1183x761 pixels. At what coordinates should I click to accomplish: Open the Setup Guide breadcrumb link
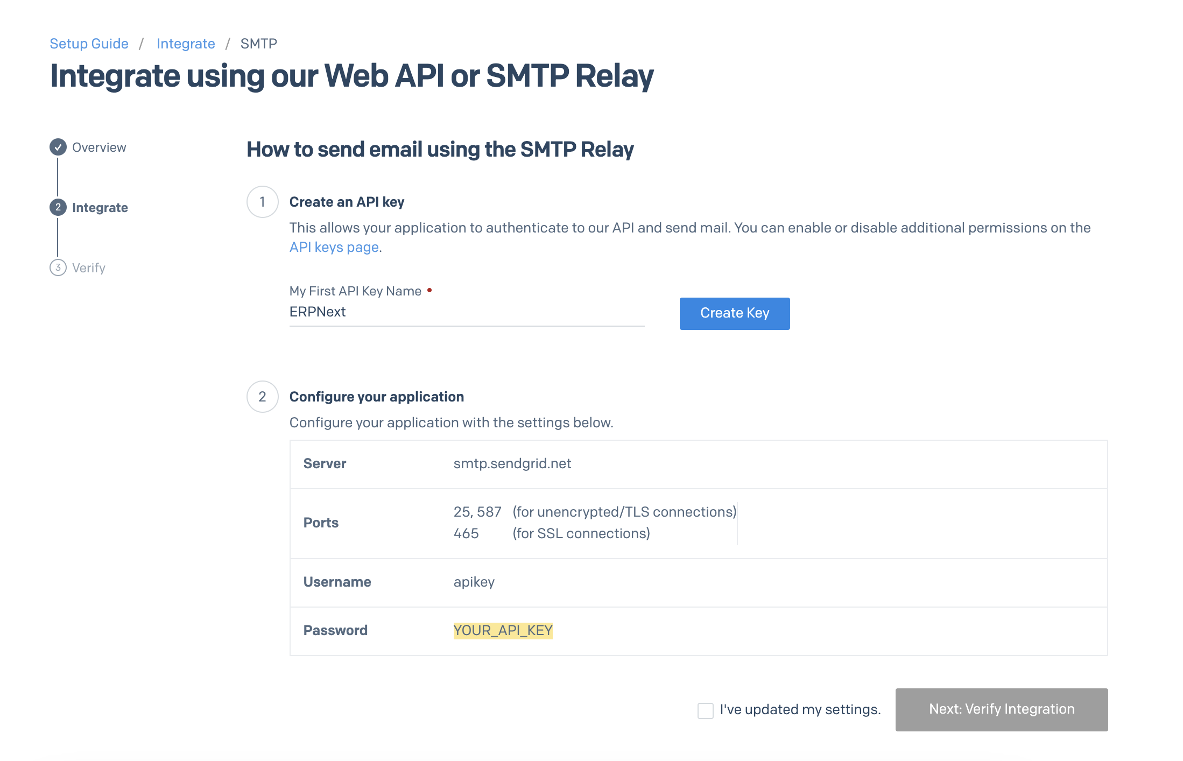(89, 44)
